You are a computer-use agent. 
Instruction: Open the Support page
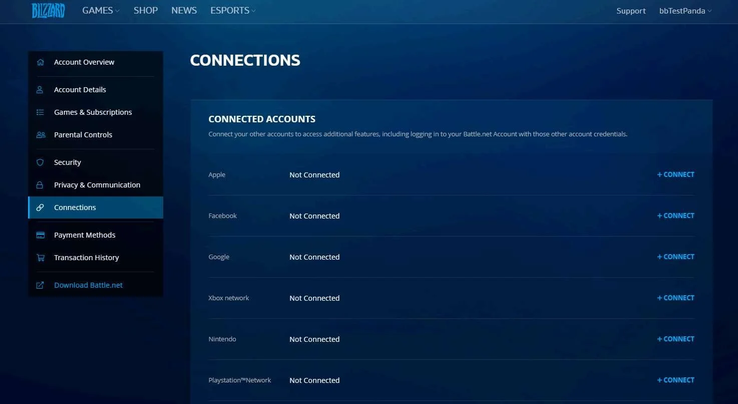point(631,11)
